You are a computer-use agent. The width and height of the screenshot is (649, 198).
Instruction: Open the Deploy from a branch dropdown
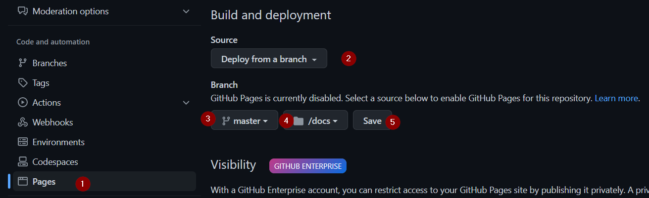coord(269,59)
